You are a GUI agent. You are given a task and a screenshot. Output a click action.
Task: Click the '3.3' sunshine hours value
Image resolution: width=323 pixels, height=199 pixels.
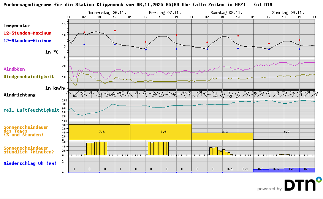pyautogui.click(x=225, y=132)
